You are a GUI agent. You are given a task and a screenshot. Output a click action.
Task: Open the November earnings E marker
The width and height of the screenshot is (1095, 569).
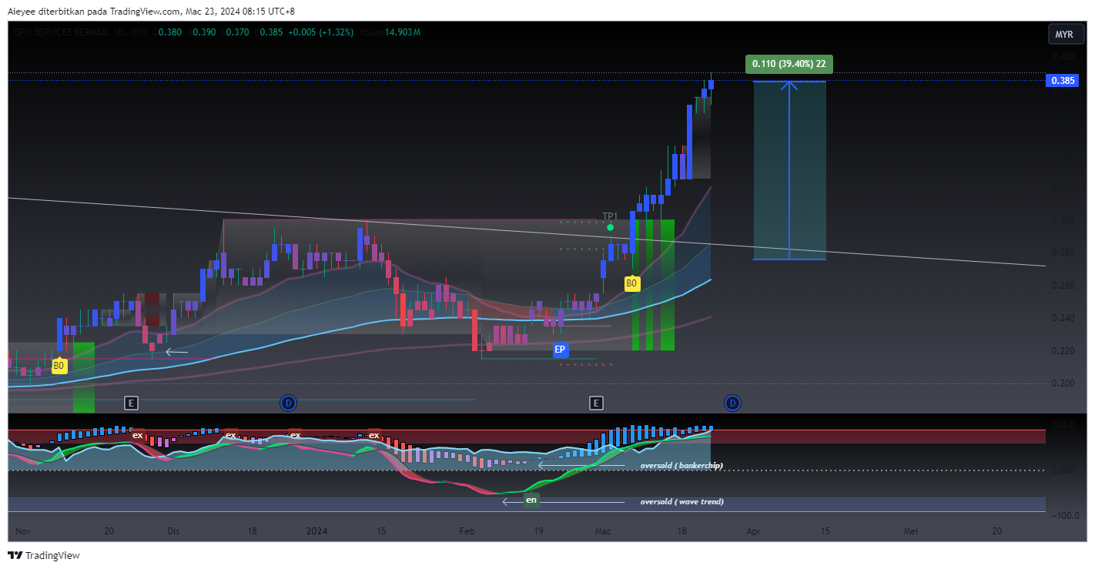132,402
